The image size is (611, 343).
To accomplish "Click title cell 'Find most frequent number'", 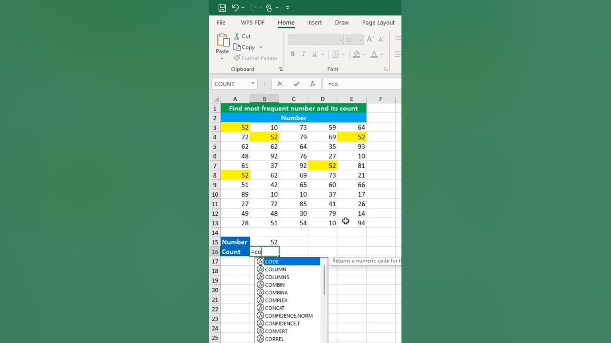I will pos(294,108).
